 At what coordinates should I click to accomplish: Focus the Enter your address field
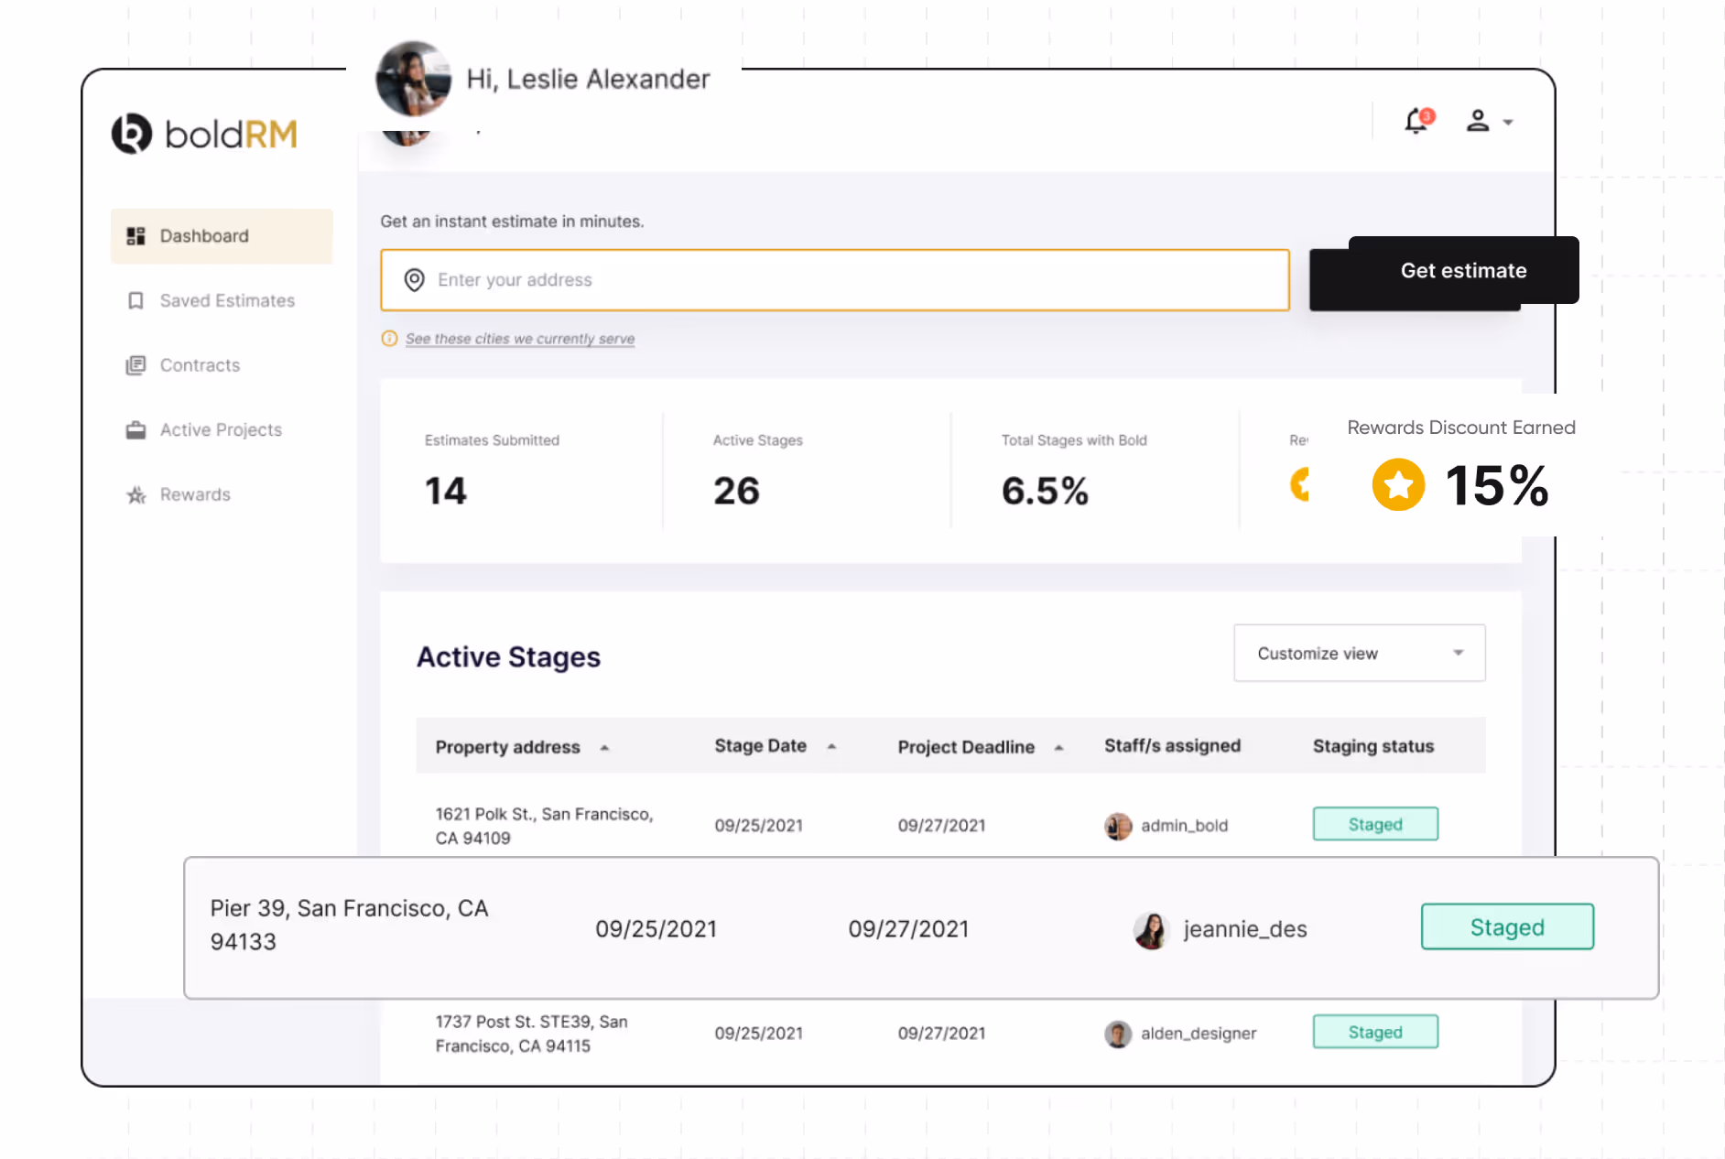[x=835, y=280]
